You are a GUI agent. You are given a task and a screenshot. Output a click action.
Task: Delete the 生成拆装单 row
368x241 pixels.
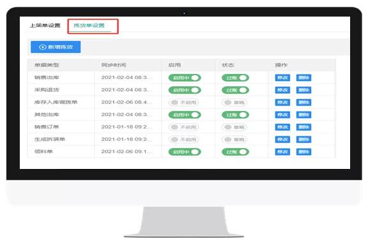click(x=303, y=140)
